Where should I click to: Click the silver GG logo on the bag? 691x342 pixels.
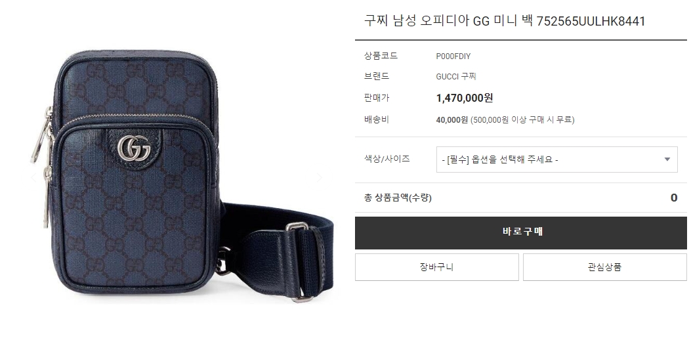tap(134, 148)
